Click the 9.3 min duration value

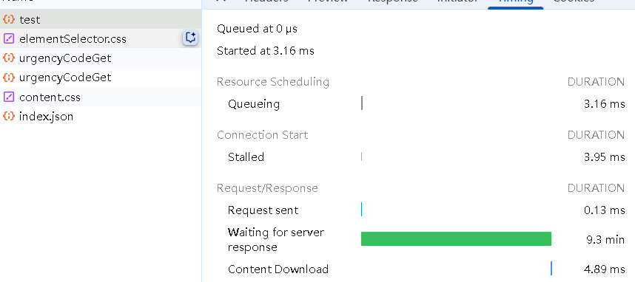[x=605, y=240]
